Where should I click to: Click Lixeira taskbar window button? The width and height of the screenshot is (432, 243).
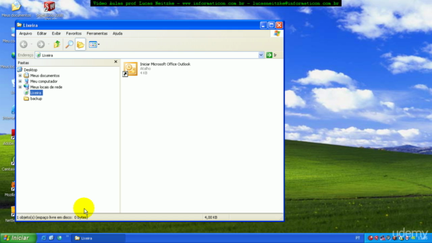pos(98,238)
